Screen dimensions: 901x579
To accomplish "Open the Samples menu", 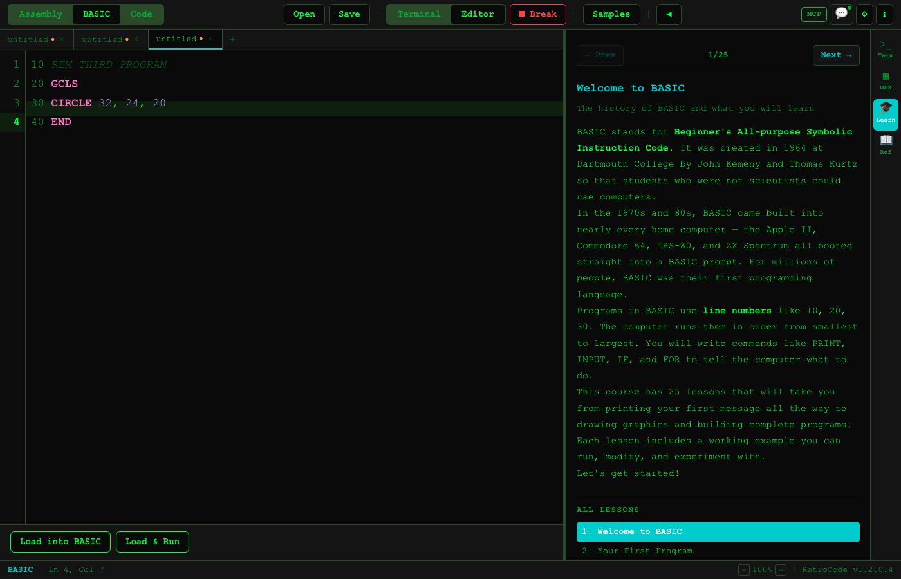I will 611,14.
